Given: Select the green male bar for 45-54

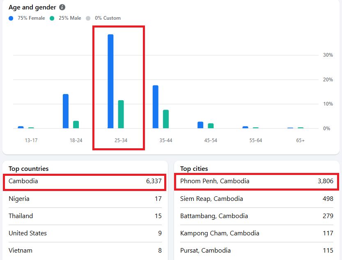Looking at the screenshot, I should click(211, 126).
